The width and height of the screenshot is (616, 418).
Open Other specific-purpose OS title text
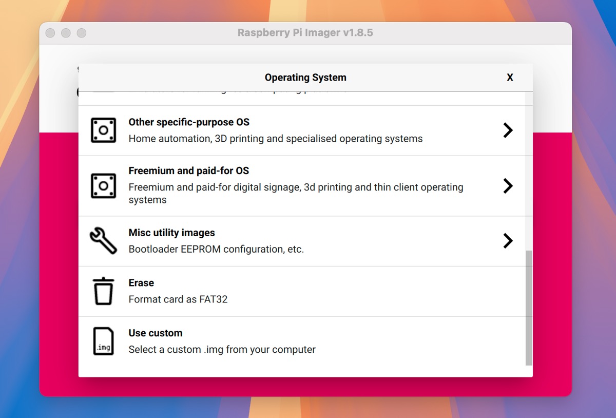[189, 122]
